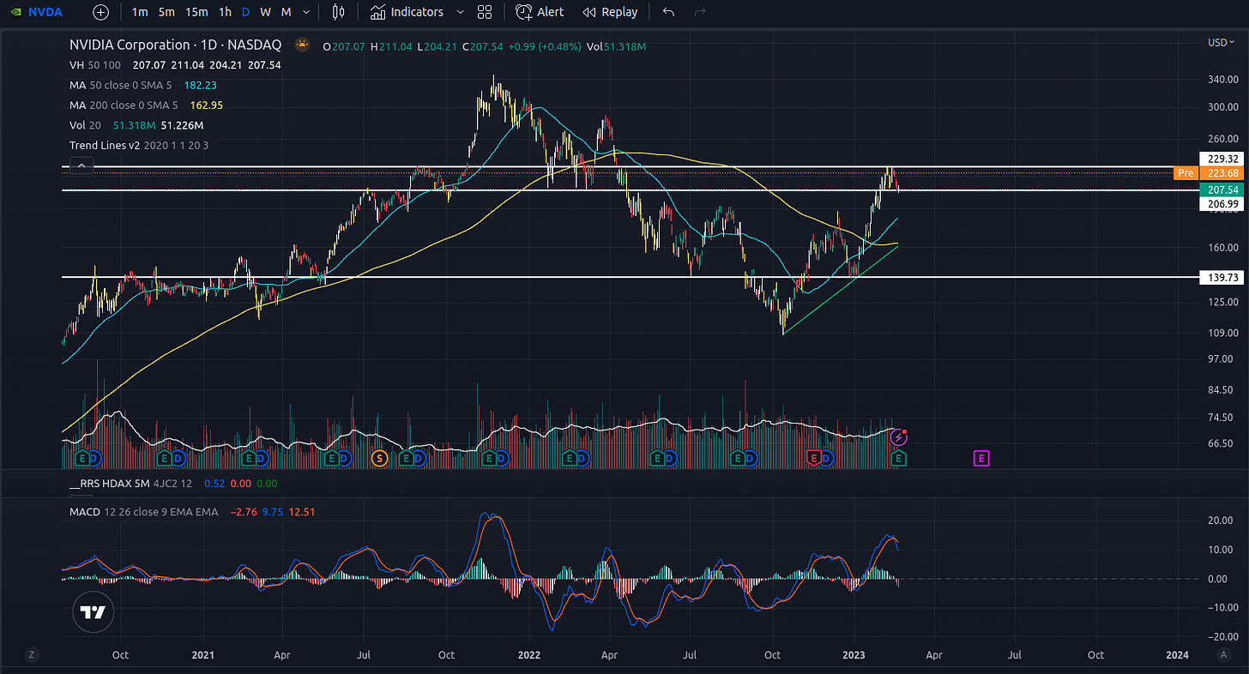Open the candlestick chart type icon
The width and height of the screenshot is (1249, 674).
point(339,12)
